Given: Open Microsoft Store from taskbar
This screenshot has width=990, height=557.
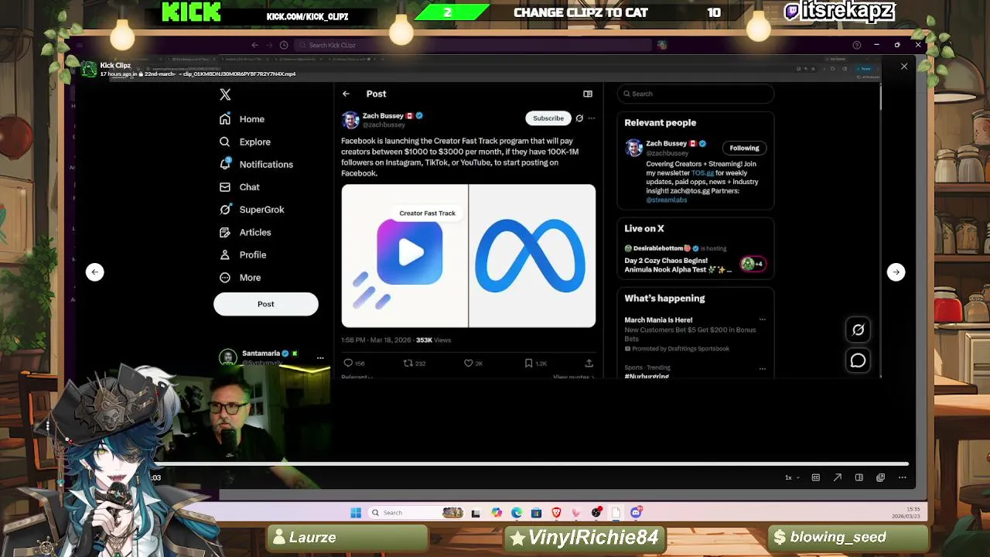Looking at the screenshot, I should point(536,512).
